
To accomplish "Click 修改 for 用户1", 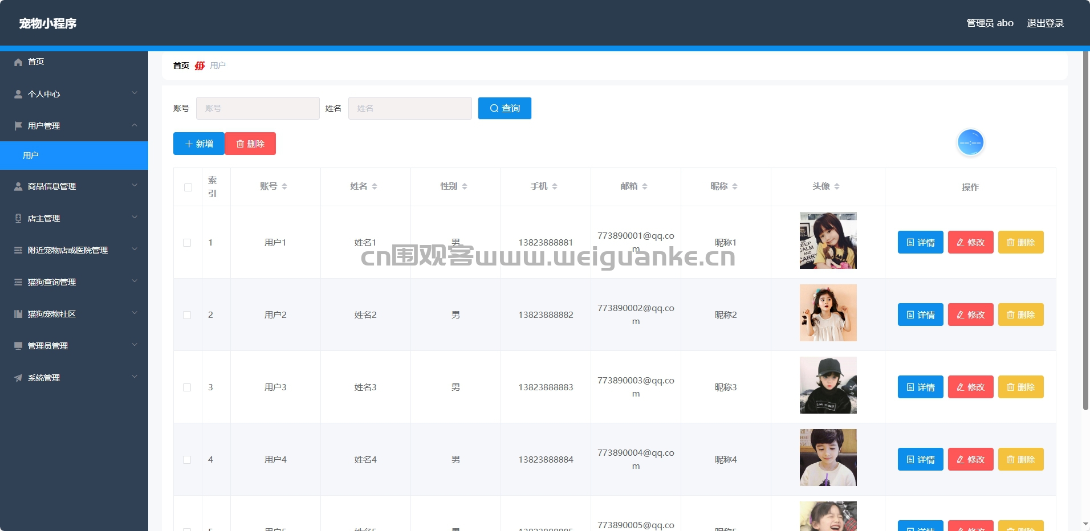I will click(970, 242).
